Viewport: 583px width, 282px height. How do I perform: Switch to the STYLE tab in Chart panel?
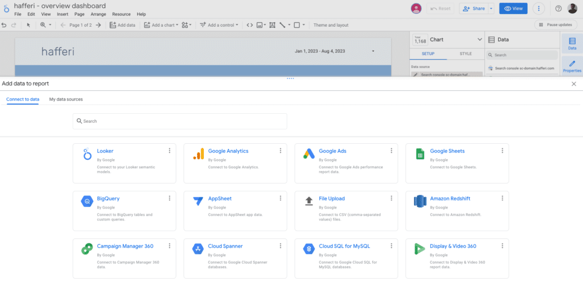(466, 54)
